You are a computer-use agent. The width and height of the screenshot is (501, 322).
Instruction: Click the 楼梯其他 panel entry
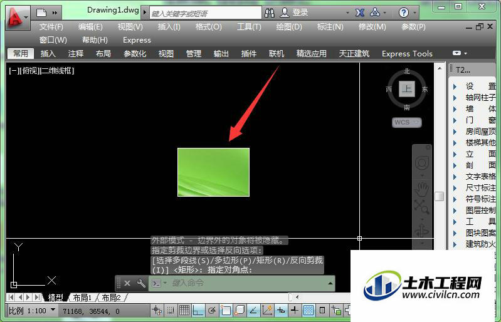pyautogui.click(x=480, y=143)
